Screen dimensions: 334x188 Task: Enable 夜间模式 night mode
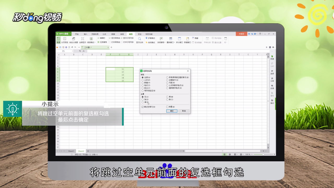(150, 42)
